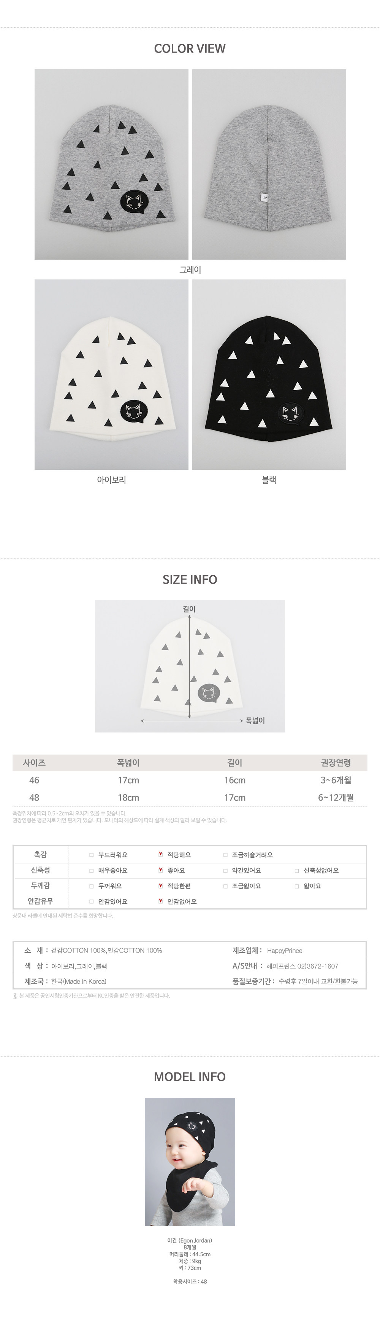The image size is (380, 1342).
Task: Open the black beanie photo
Action: point(269,374)
